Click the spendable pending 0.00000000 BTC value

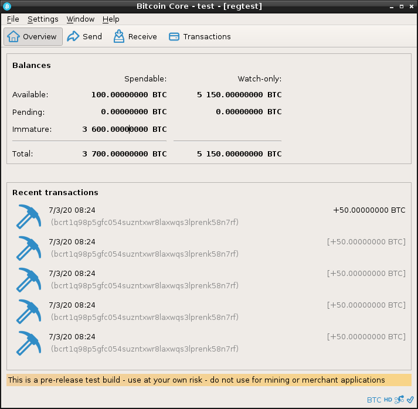coord(134,112)
